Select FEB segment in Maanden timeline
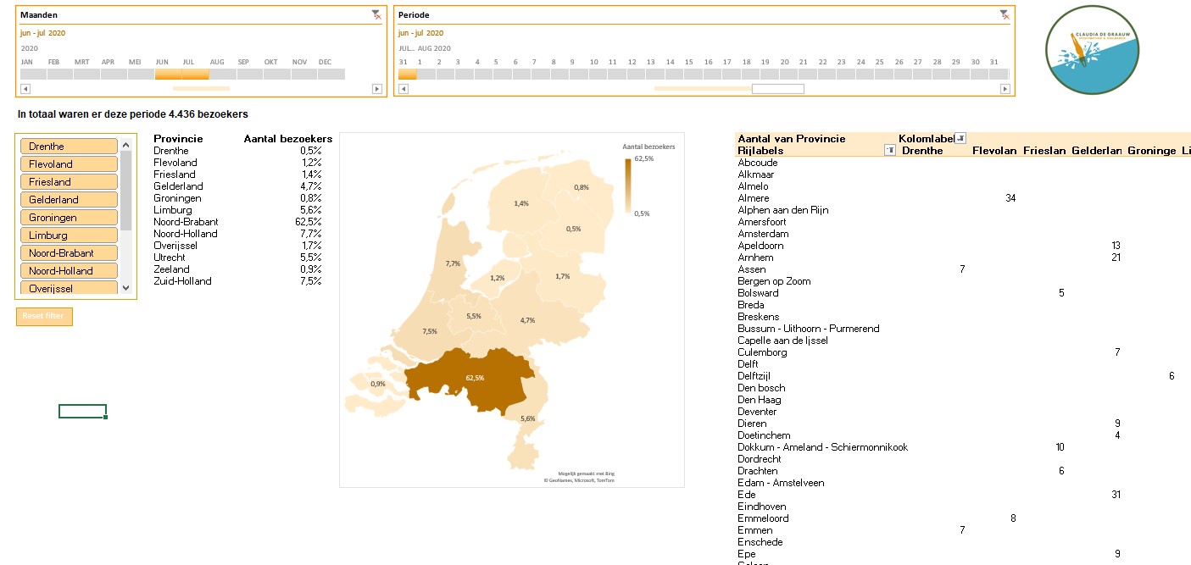1191x565 pixels. [60, 74]
